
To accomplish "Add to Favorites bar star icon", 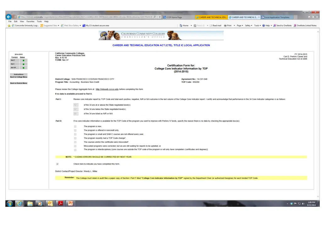I will [9, 26].
